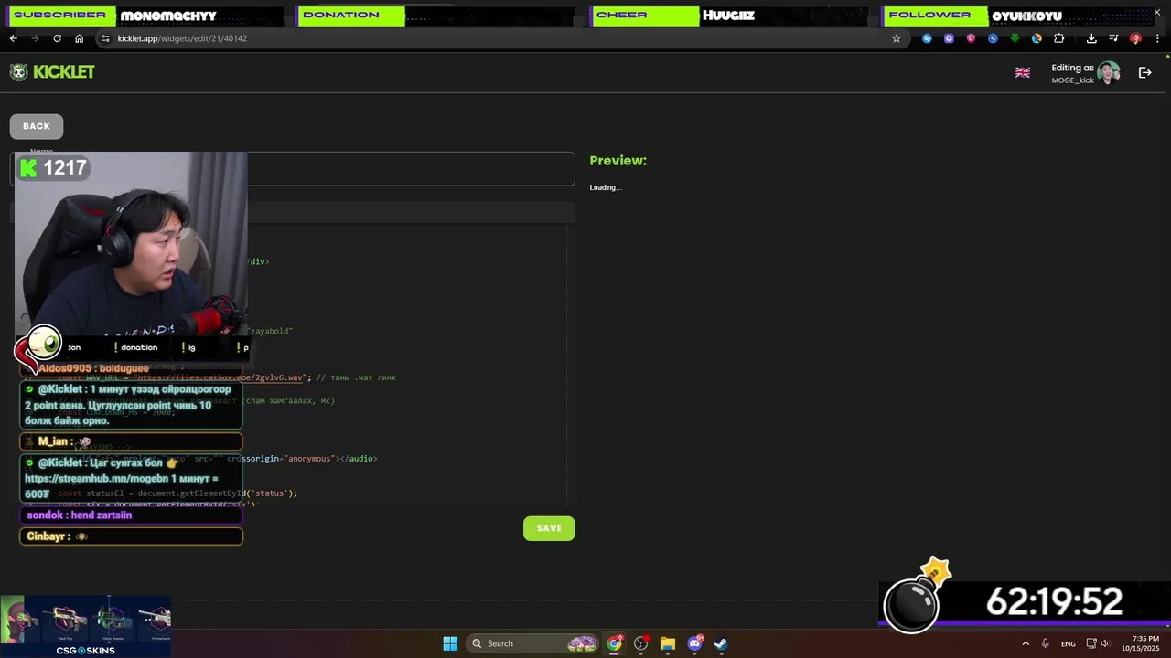Change language via the UK flag
This screenshot has width=1171, height=658.
click(1023, 73)
